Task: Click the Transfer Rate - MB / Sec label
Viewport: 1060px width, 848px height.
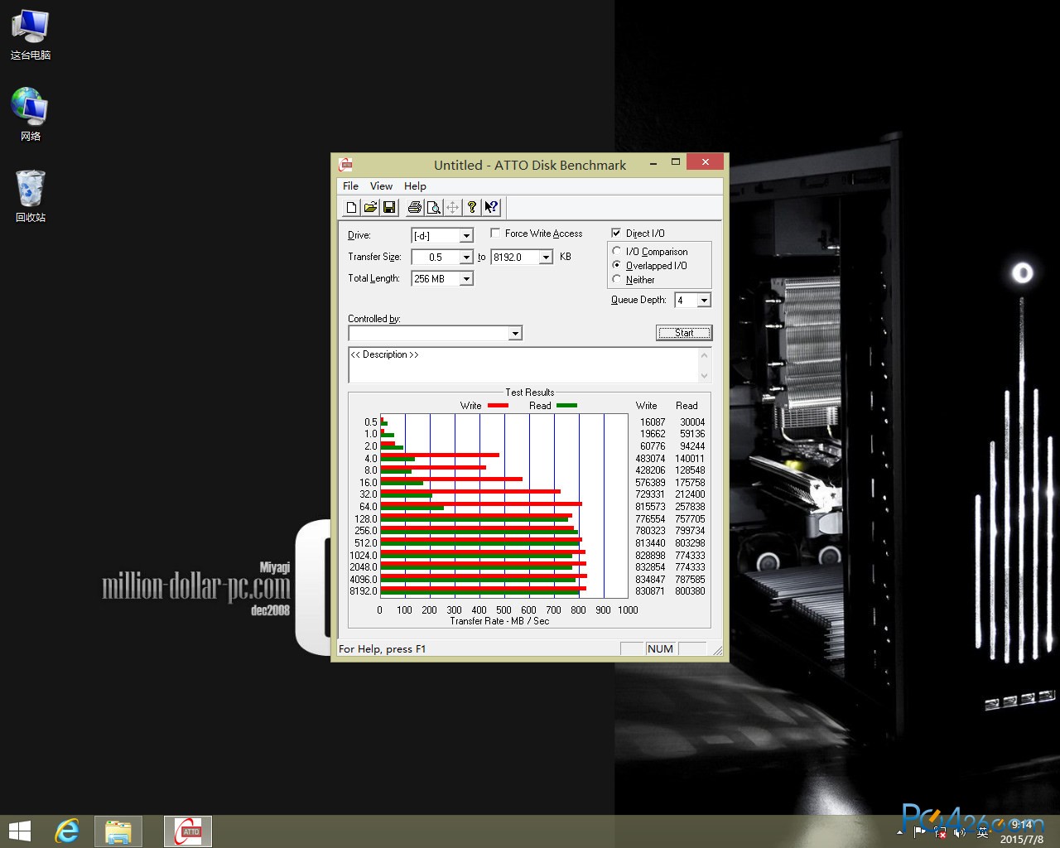Action: [499, 621]
